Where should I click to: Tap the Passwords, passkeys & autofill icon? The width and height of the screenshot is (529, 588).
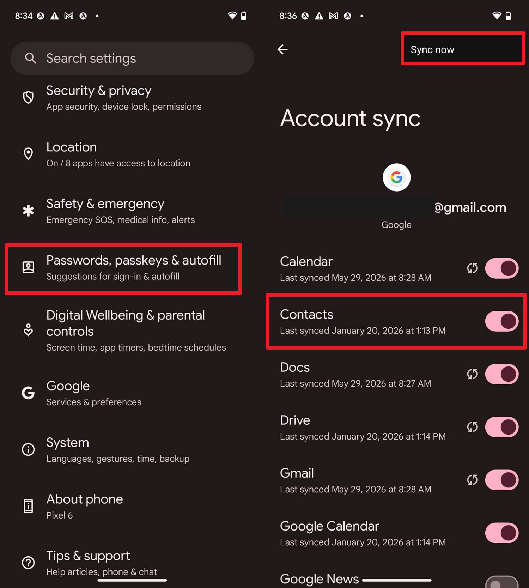[x=28, y=267]
